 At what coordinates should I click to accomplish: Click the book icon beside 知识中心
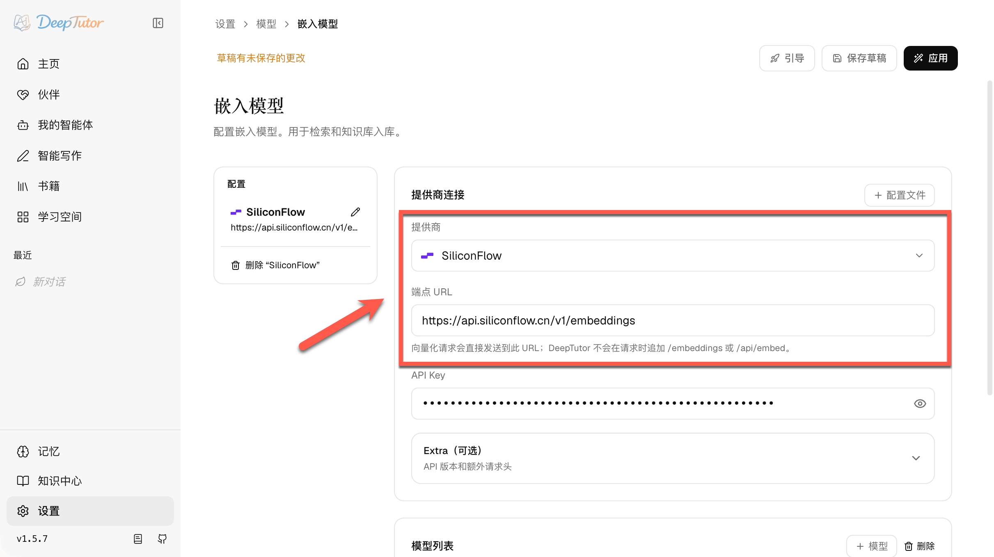tap(23, 481)
